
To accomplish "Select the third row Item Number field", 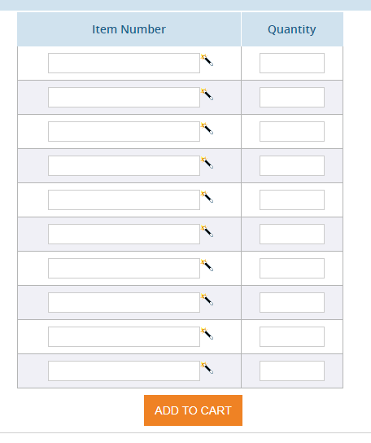I will [x=124, y=131].
